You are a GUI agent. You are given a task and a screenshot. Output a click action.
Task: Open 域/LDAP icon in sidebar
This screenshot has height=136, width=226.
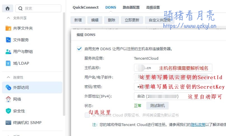point(8,63)
